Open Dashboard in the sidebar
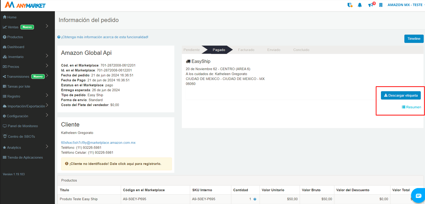The height and width of the screenshot is (204, 425). [14, 47]
